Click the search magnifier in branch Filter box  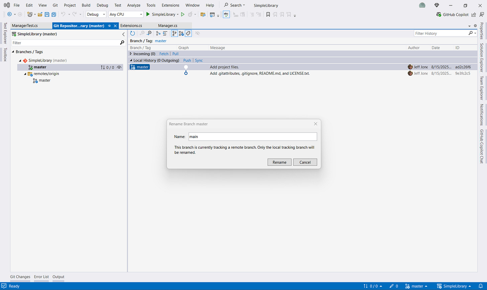122,43
